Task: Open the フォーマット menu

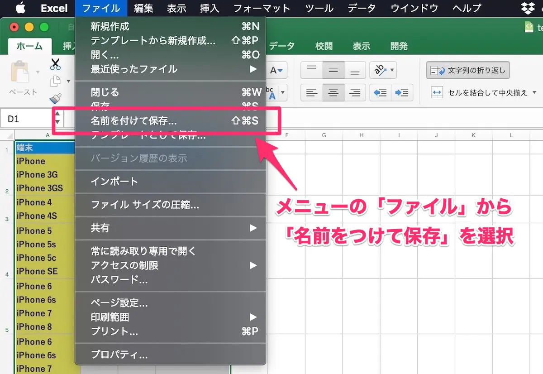Action: [x=262, y=8]
